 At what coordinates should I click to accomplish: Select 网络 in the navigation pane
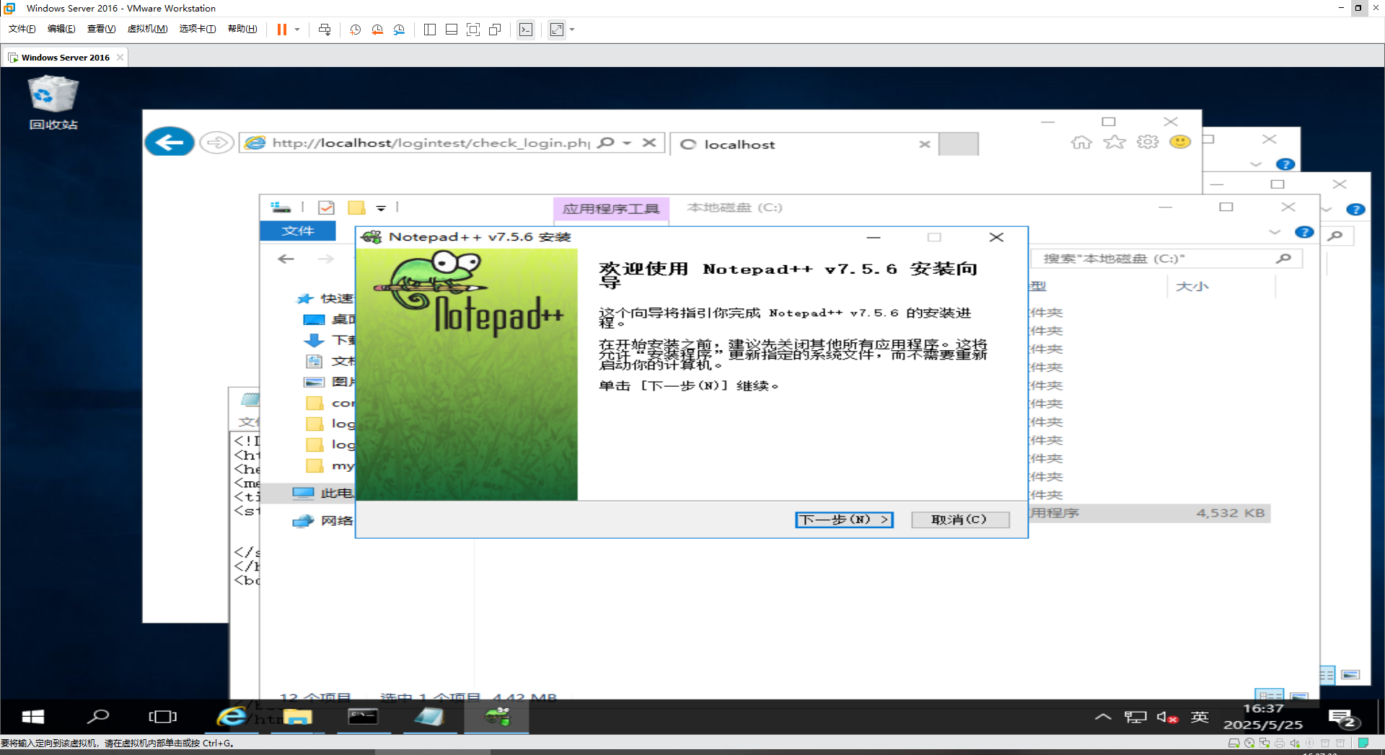click(x=322, y=521)
